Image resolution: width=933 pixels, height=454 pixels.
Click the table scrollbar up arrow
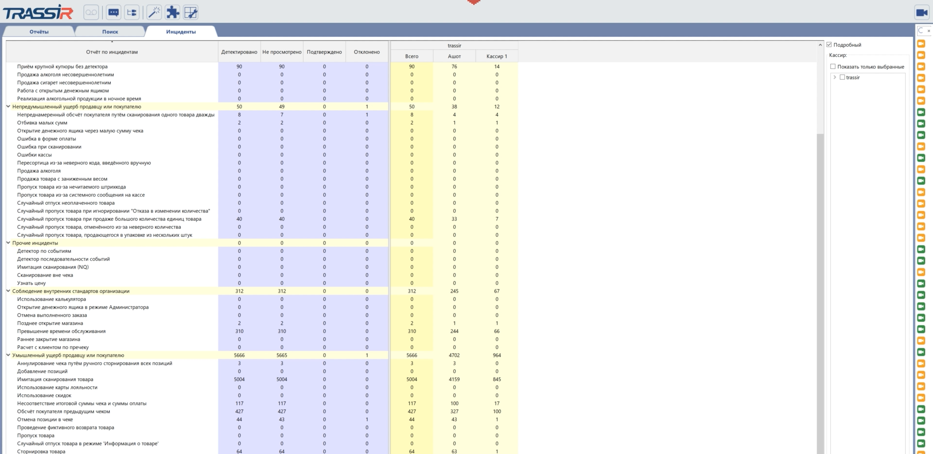(820, 45)
